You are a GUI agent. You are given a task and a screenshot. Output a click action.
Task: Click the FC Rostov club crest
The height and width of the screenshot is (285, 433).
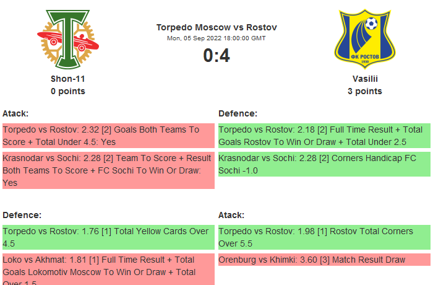pos(364,40)
